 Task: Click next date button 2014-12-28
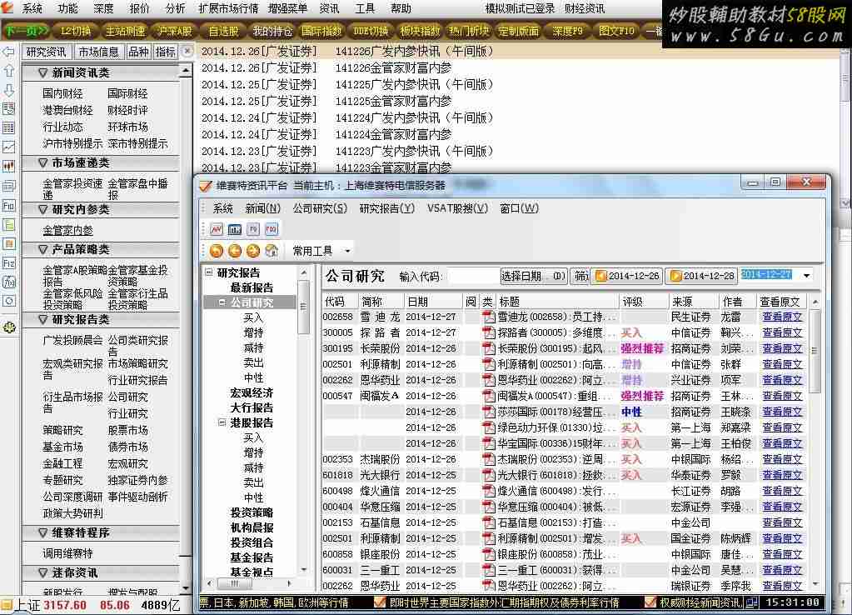coord(701,276)
